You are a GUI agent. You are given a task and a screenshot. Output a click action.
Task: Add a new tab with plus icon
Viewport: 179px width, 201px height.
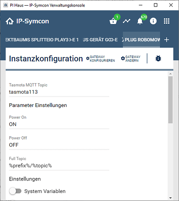coord(167,40)
